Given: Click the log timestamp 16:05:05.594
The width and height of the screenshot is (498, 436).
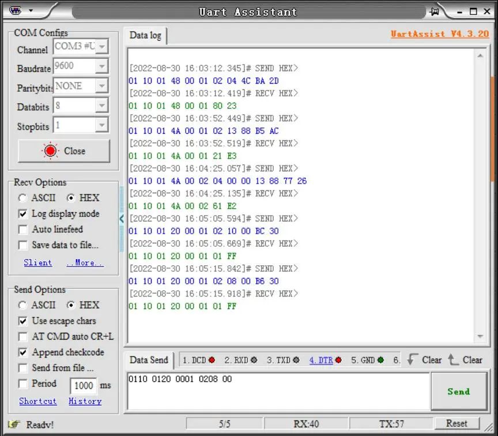Looking at the screenshot, I should tap(213, 219).
